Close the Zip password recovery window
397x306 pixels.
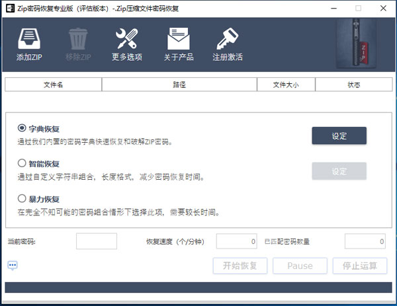click(383, 9)
